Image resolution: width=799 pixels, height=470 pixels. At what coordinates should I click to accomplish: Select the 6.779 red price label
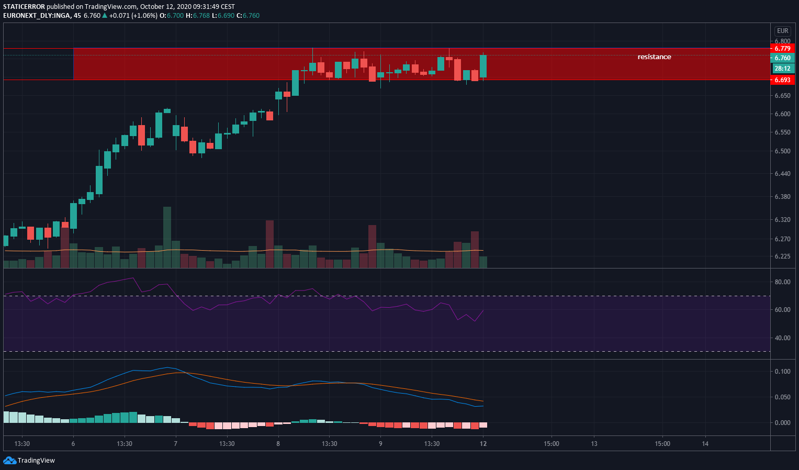point(782,48)
